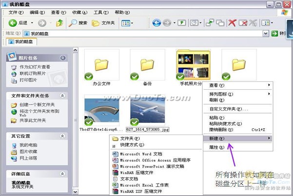Click 打印图片 link
Image resolution: width=293 pixels, height=196 pixels.
(x=28, y=80)
